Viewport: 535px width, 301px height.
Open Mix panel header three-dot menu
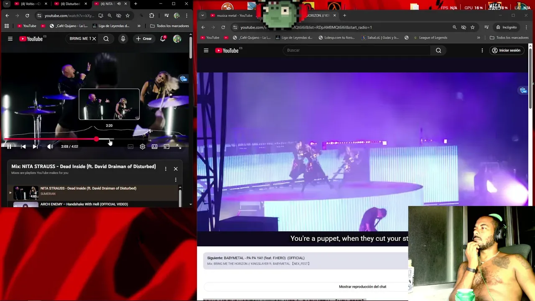pyautogui.click(x=166, y=169)
